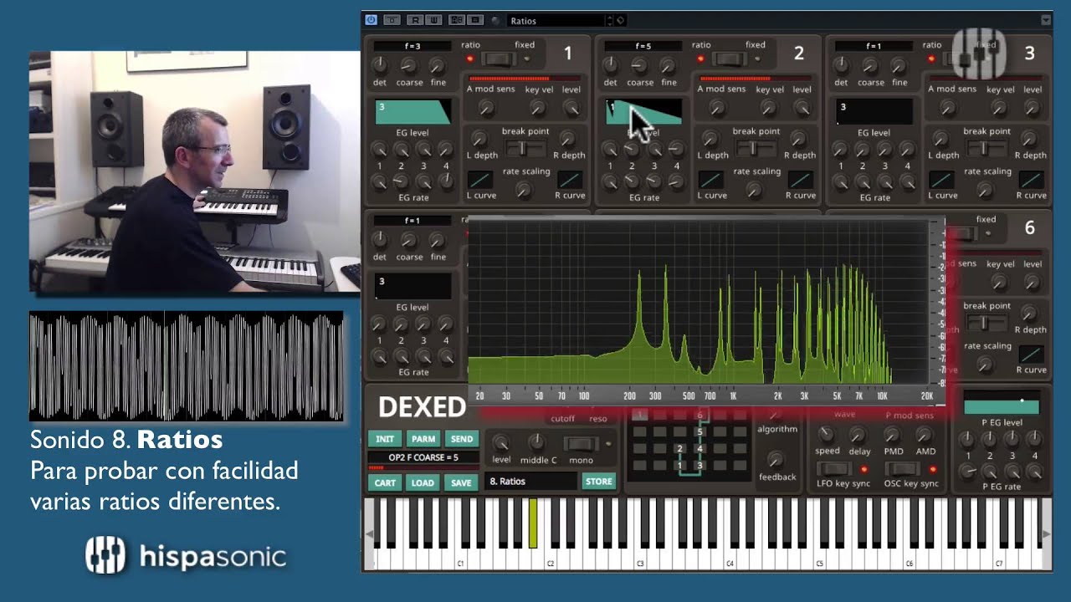
Task: Click operator 3 L curve shape icon
Action: pyautogui.click(x=941, y=180)
